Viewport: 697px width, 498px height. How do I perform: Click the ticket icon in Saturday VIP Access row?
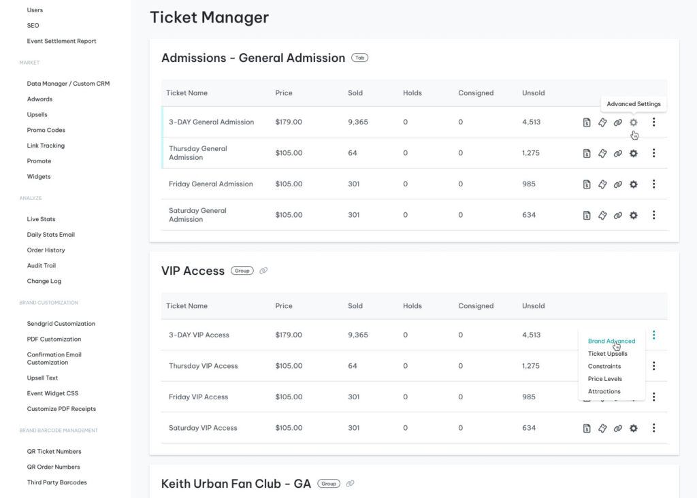point(602,429)
